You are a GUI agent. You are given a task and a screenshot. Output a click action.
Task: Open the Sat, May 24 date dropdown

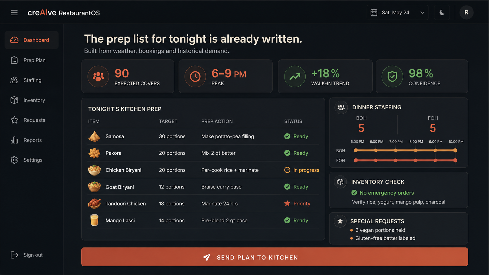[x=397, y=13]
